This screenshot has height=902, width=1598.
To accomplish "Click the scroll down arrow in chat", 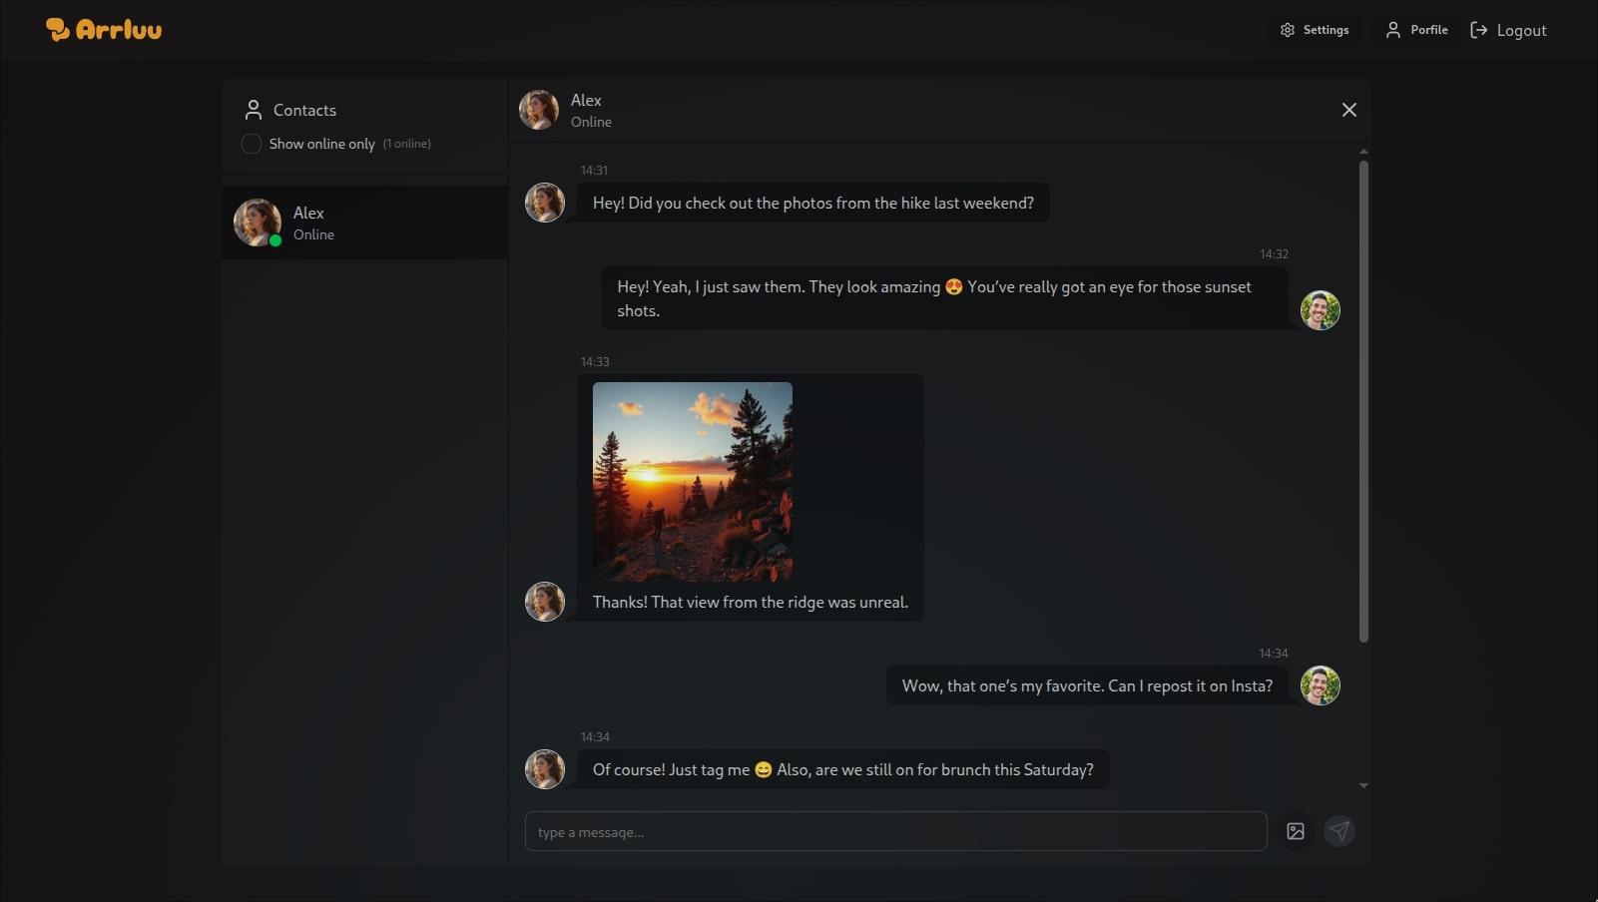I will tap(1363, 786).
